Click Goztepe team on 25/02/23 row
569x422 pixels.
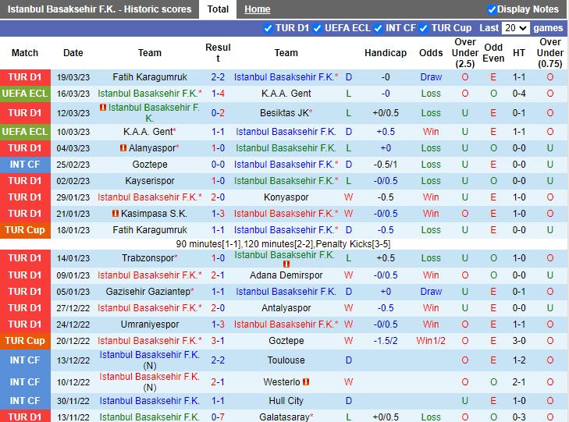150,165
